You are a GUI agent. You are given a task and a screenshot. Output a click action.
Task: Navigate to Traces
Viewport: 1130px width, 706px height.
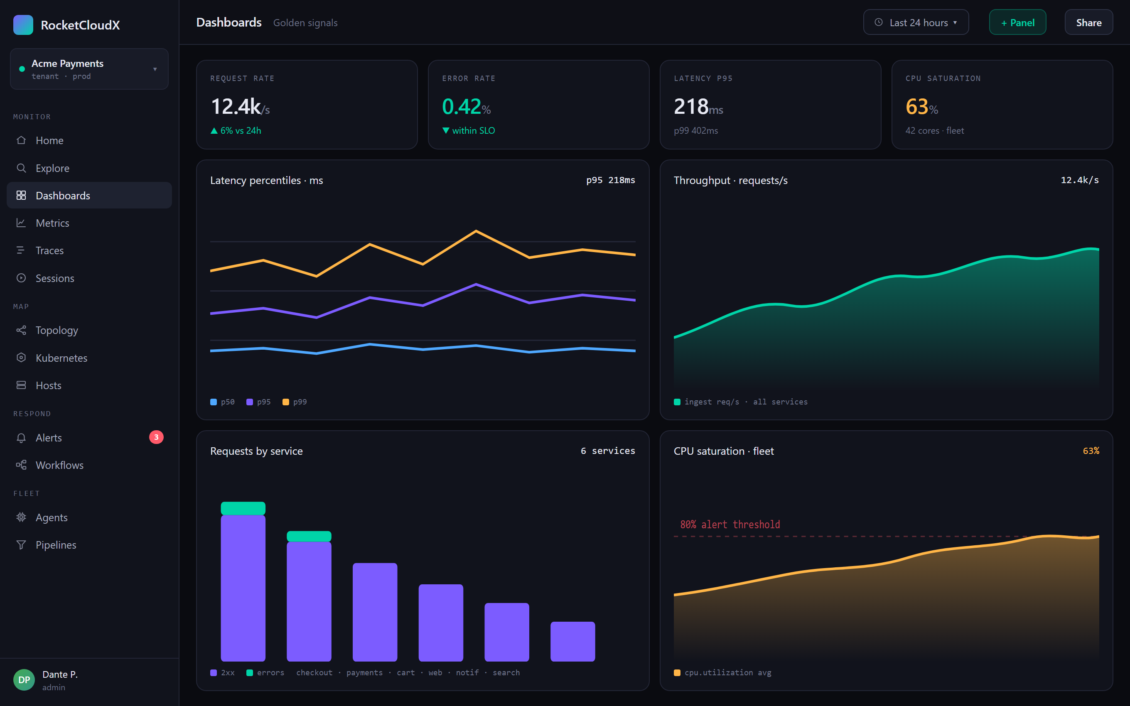point(89,250)
